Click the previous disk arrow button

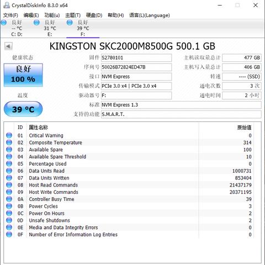(8, 46)
